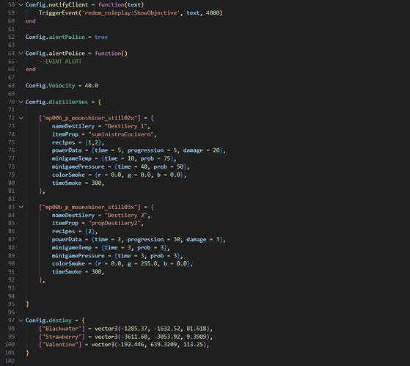Place cursor on the TriggerEvent call
410x366 pixels.
click(x=59, y=12)
